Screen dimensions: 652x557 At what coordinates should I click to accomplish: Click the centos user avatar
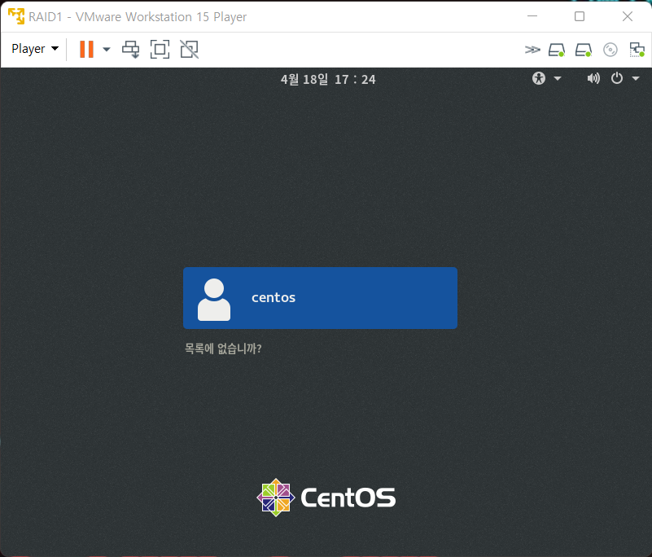[214, 300]
